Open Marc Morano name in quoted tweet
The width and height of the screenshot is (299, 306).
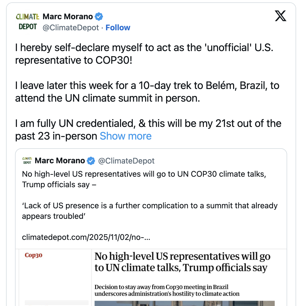click(60, 161)
